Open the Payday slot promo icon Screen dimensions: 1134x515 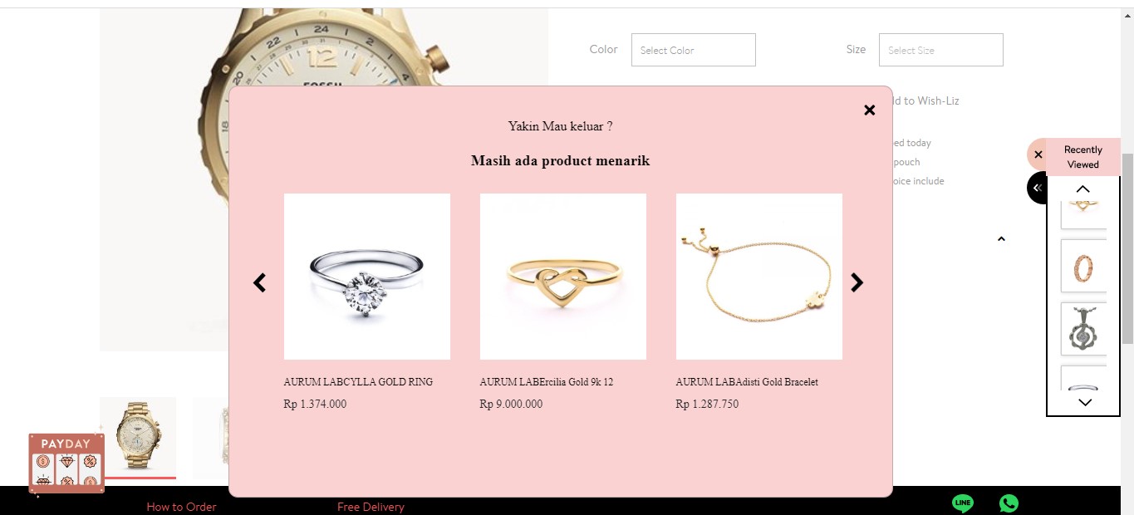66,463
